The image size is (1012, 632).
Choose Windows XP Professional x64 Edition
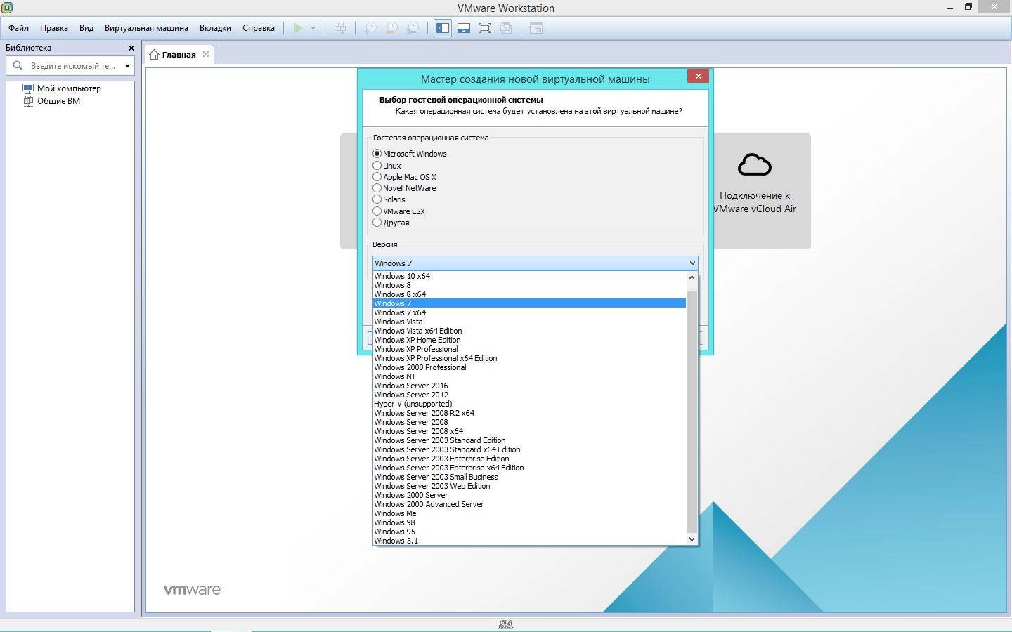[529, 358]
